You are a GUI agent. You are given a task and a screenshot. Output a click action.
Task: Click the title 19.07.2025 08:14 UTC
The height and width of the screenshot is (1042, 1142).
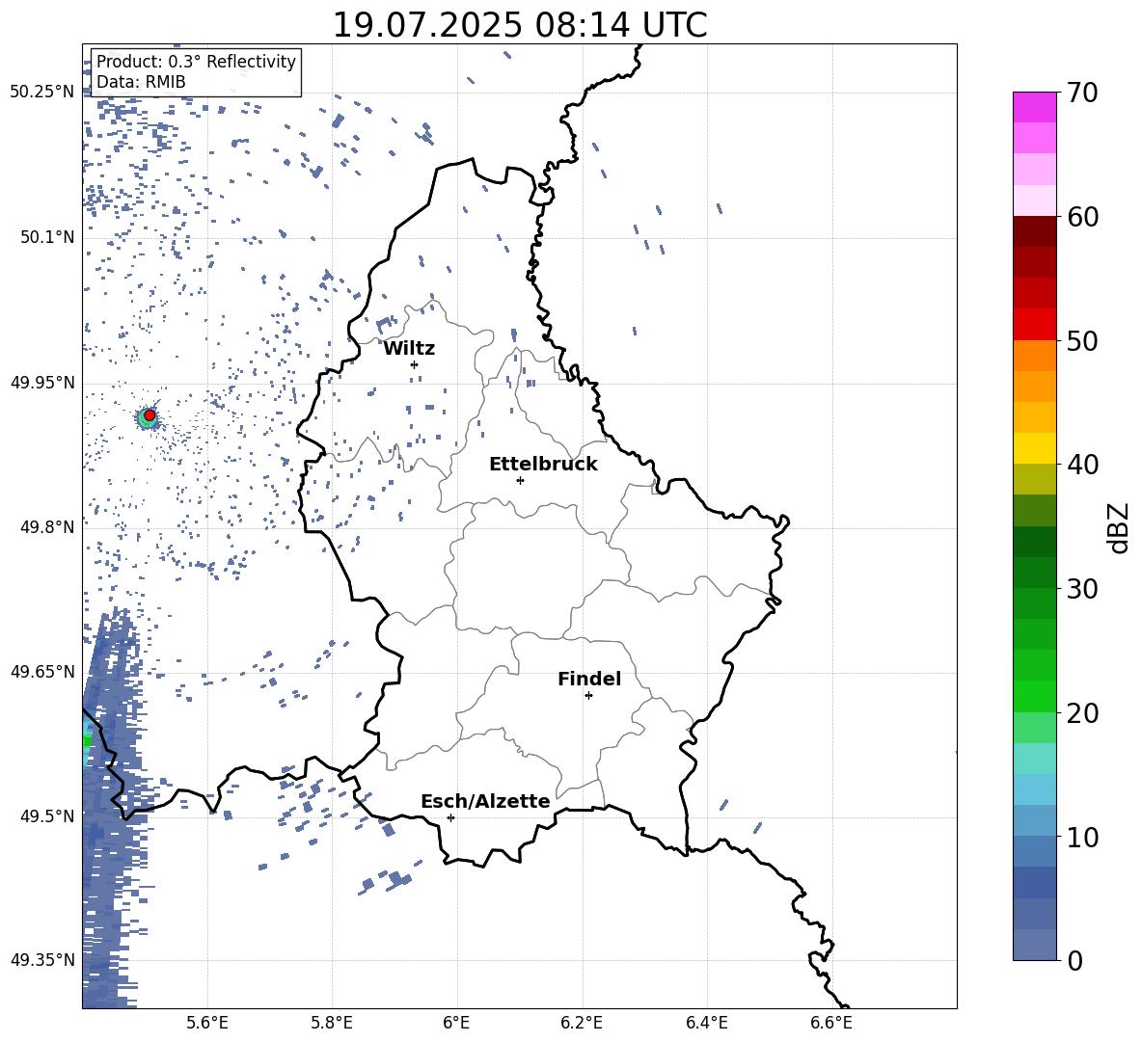click(x=520, y=25)
